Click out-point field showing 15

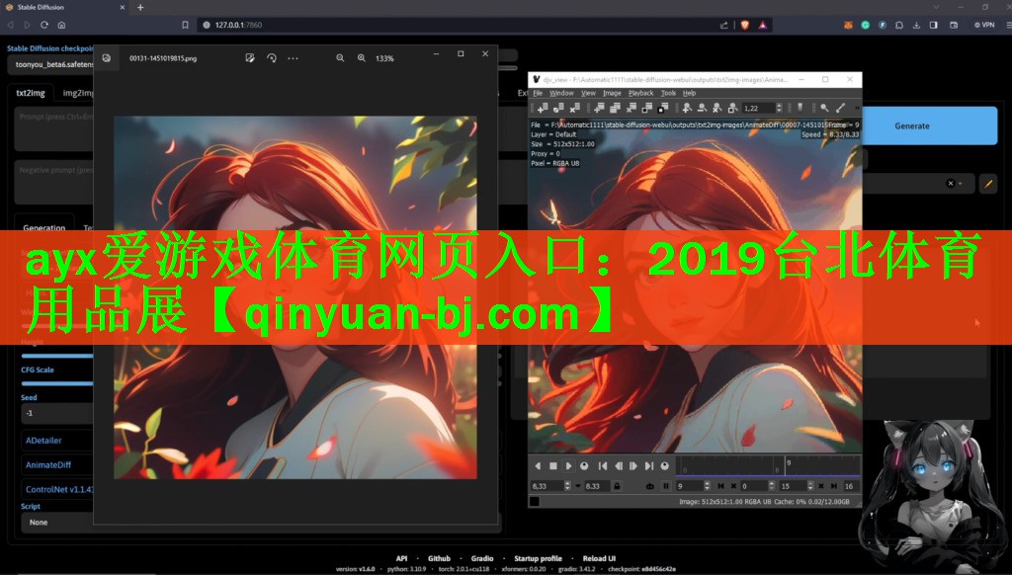point(794,486)
